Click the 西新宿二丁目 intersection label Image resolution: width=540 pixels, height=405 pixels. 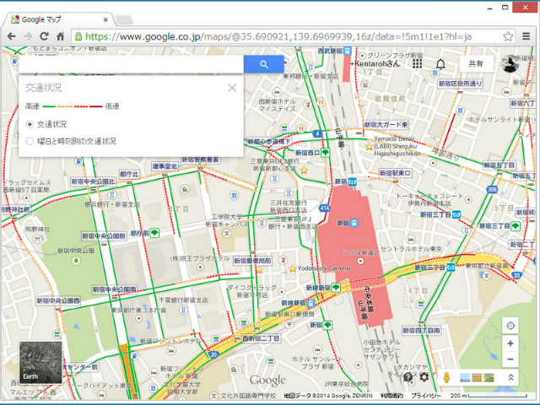(x=261, y=338)
